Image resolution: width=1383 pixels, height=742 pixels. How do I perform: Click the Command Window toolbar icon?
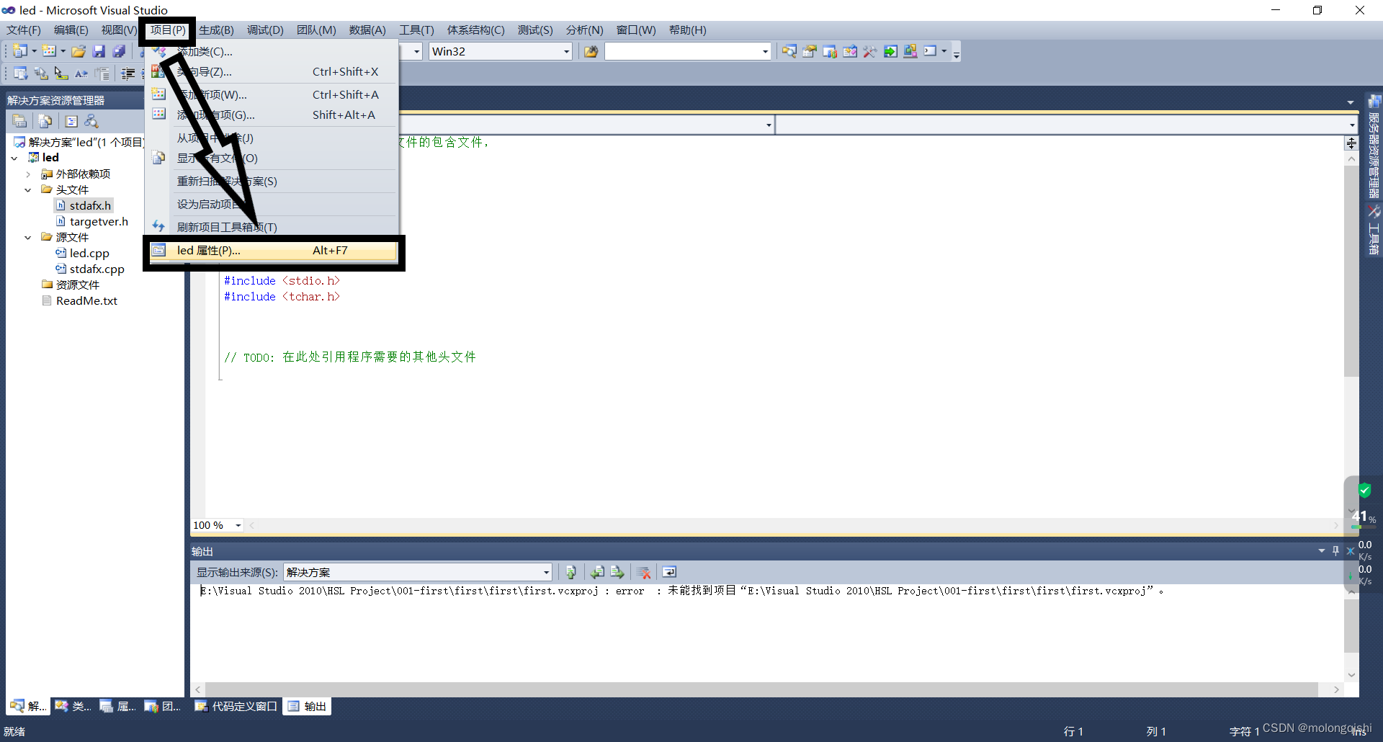(x=931, y=51)
